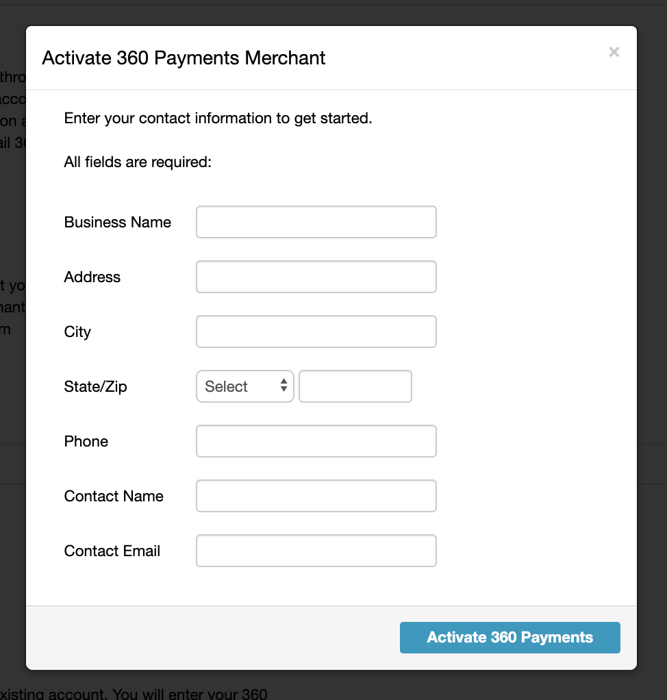Click the Phone number field
Viewport: 667px width, 700px height.
[x=316, y=441]
